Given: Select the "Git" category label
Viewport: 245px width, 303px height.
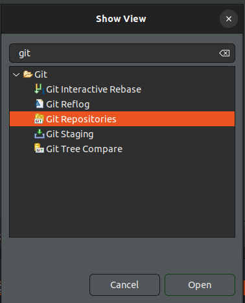Looking at the screenshot, I should click(x=41, y=74).
